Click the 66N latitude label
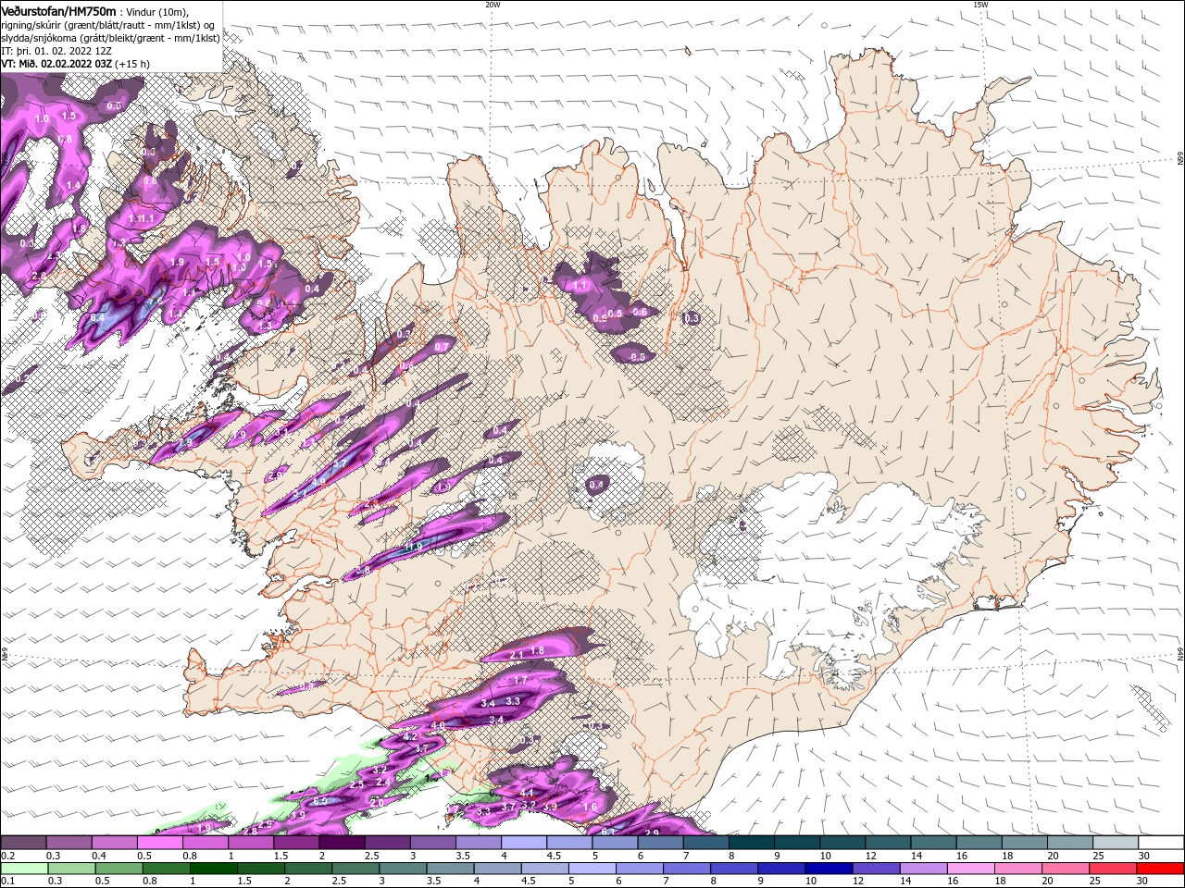Viewport: 1185px width, 888px height. pyautogui.click(x=1180, y=160)
